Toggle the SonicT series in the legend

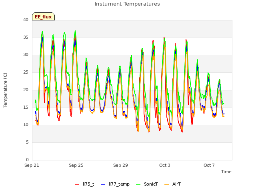pos(147,184)
